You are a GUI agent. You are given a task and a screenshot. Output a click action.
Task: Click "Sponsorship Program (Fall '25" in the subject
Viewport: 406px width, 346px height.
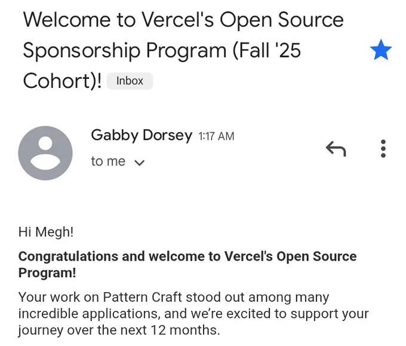tap(161, 50)
